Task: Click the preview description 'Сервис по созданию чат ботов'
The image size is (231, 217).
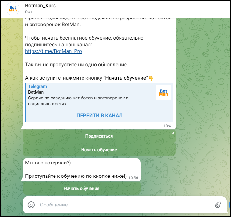Action: [x=78, y=101]
